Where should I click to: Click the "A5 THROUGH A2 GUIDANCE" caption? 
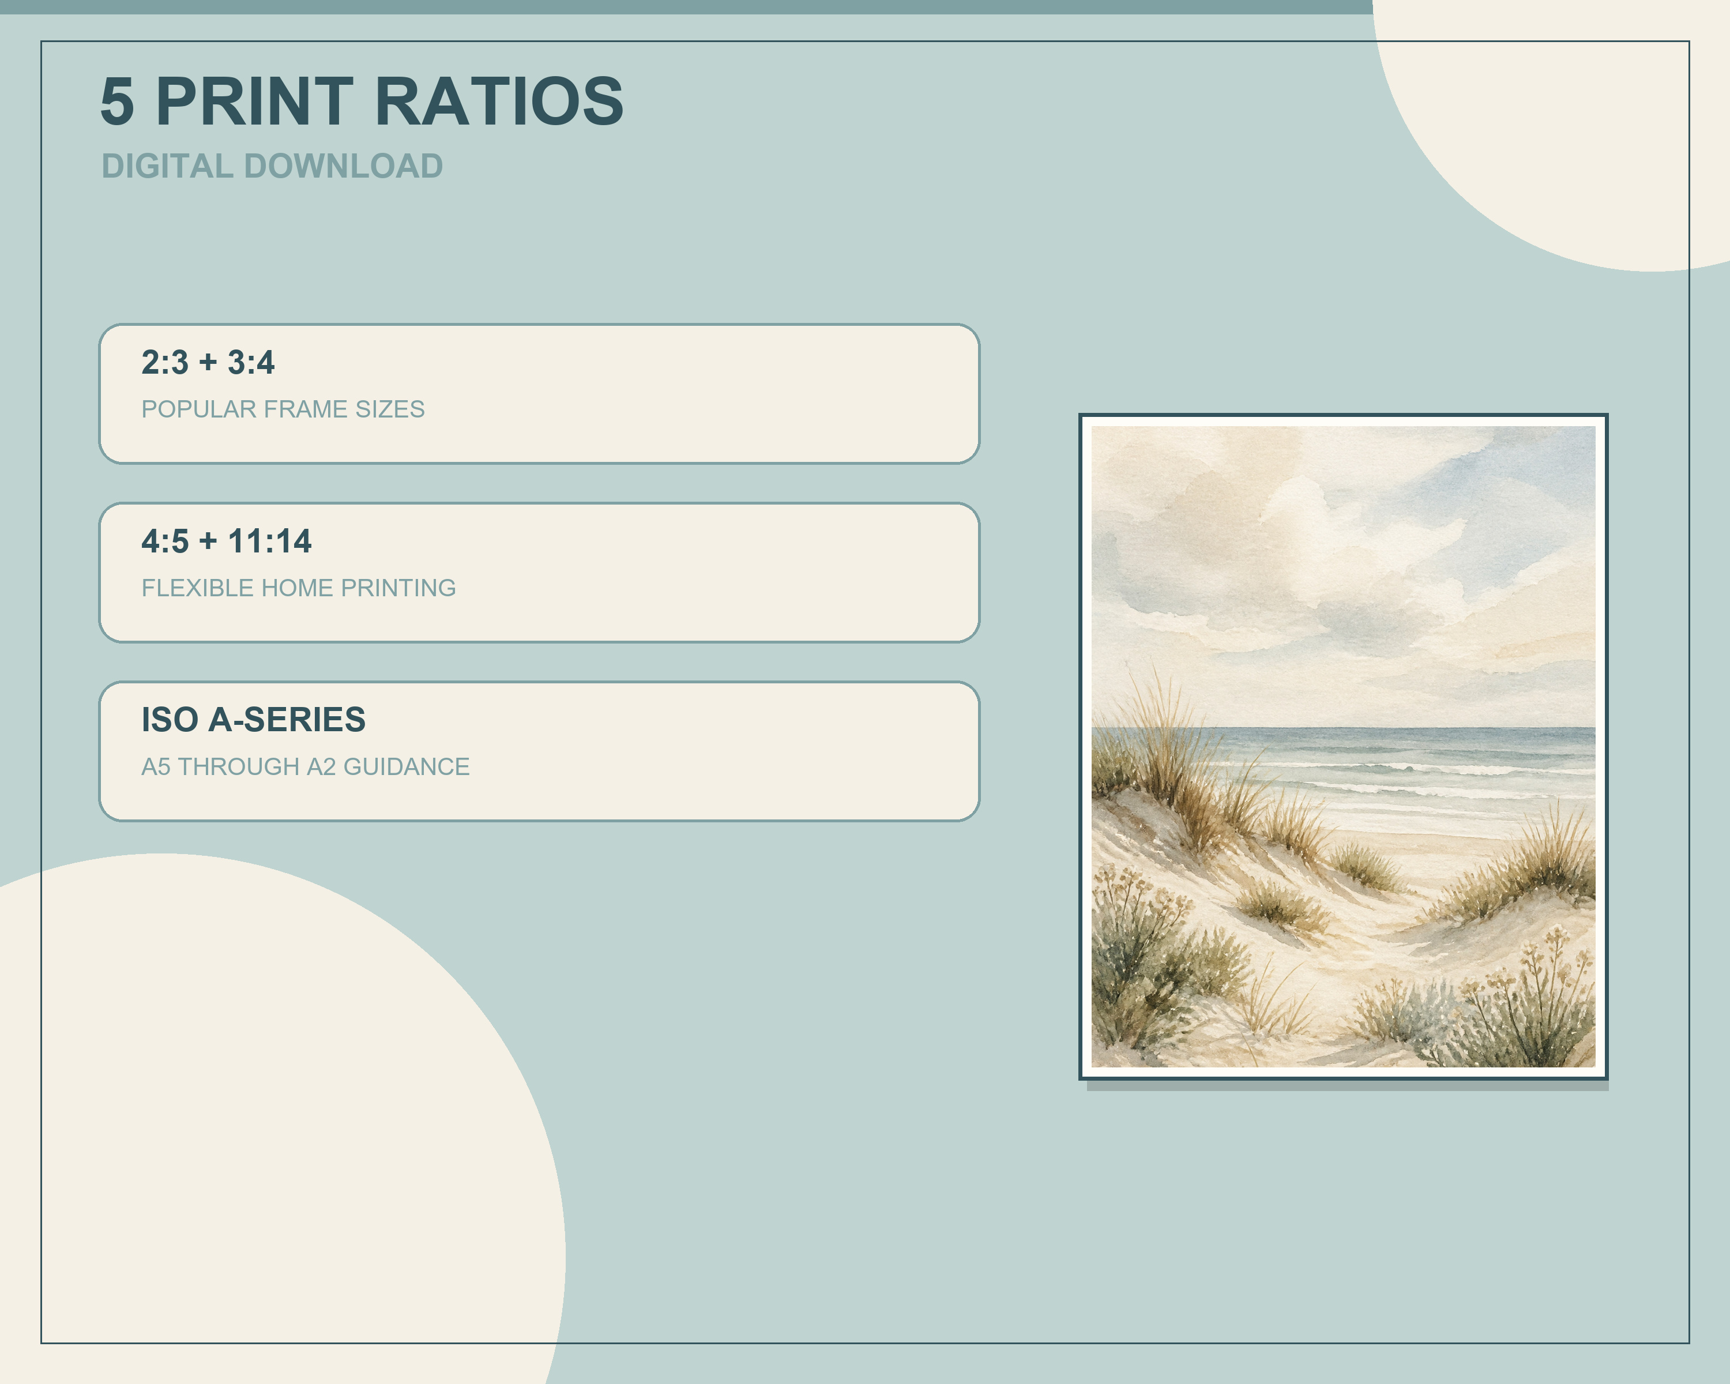click(306, 767)
